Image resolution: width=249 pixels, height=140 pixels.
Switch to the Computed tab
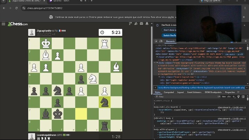coord(169,92)
